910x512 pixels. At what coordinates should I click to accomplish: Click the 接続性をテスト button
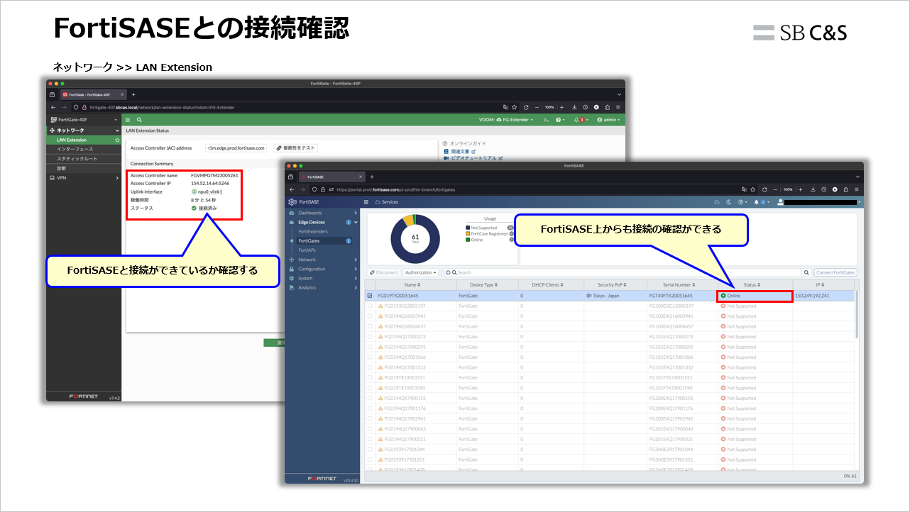click(x=297, y=148)
